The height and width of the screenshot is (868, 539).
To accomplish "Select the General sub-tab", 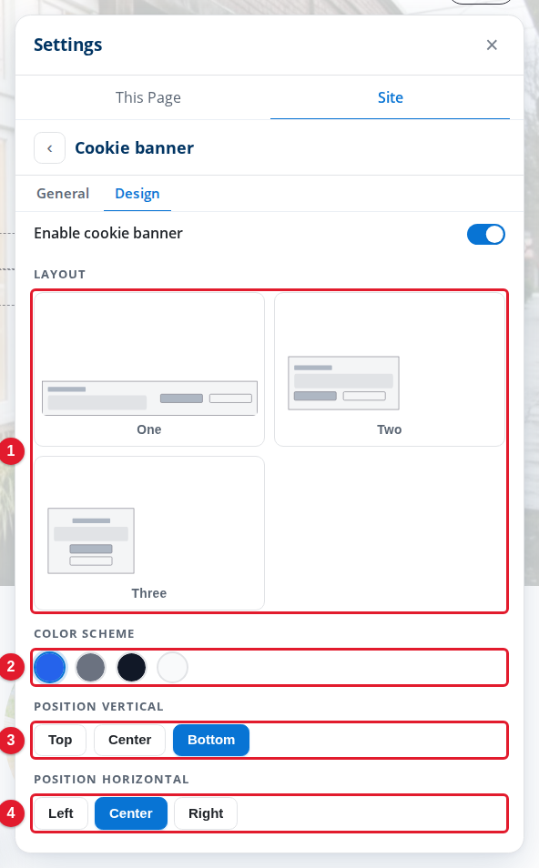I will [63, 193].
